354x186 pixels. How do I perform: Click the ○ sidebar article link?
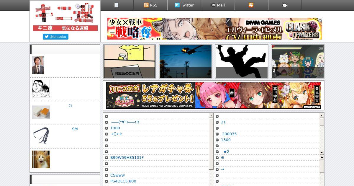coord(70,105)
